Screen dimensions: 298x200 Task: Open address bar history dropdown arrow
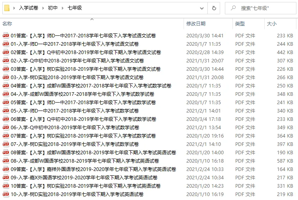click(x=202, y=8)
